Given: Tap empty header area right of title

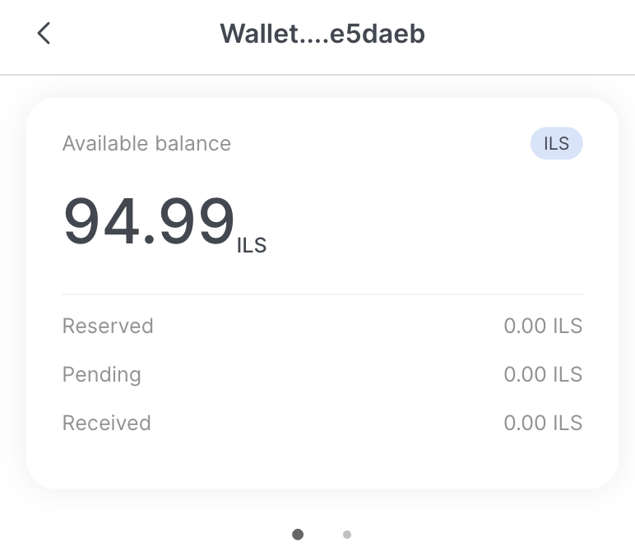Looking at the screenshot, I should click(535, 34).
